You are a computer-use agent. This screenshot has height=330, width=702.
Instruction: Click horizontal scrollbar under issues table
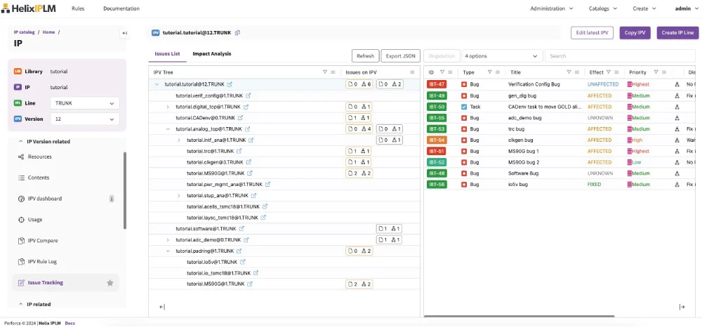click(519, 316)
